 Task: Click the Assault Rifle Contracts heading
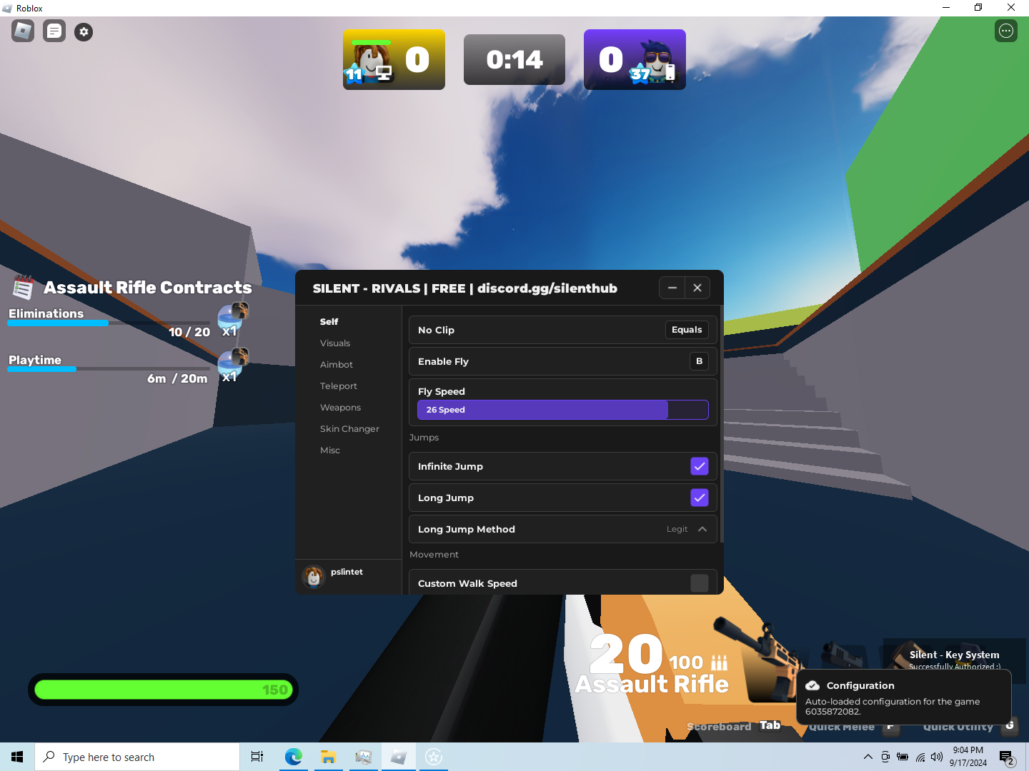(148, 287)
